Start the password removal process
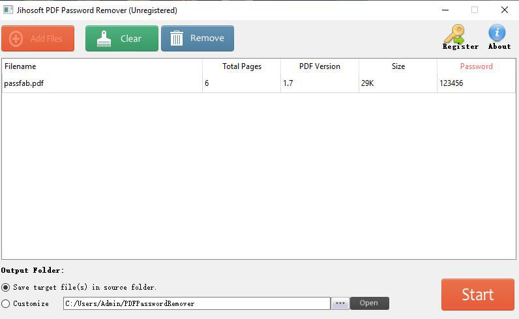 pos(477,294)
